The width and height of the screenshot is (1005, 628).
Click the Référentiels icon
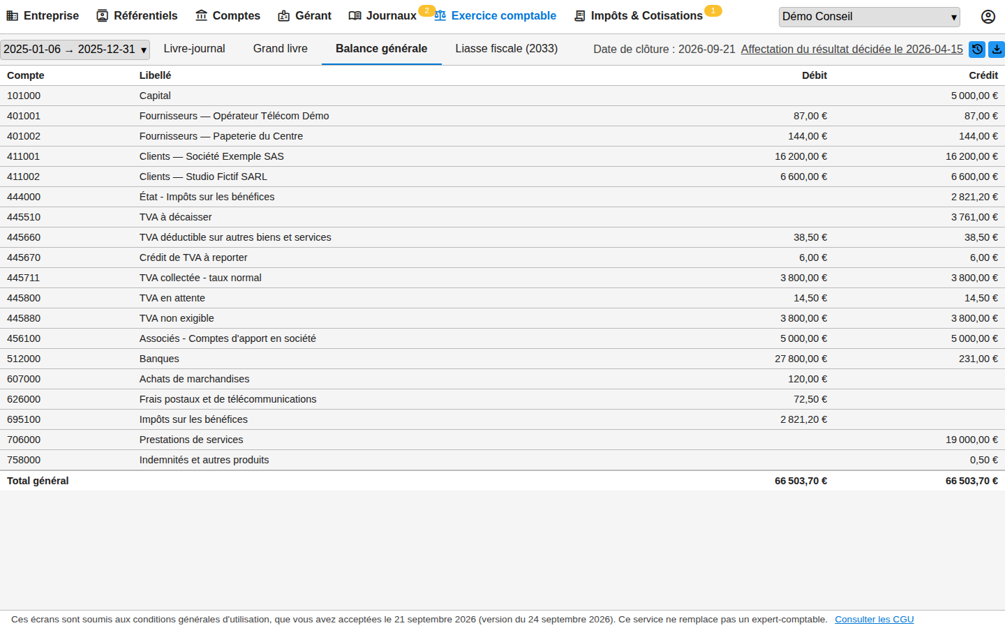[103, 15]
